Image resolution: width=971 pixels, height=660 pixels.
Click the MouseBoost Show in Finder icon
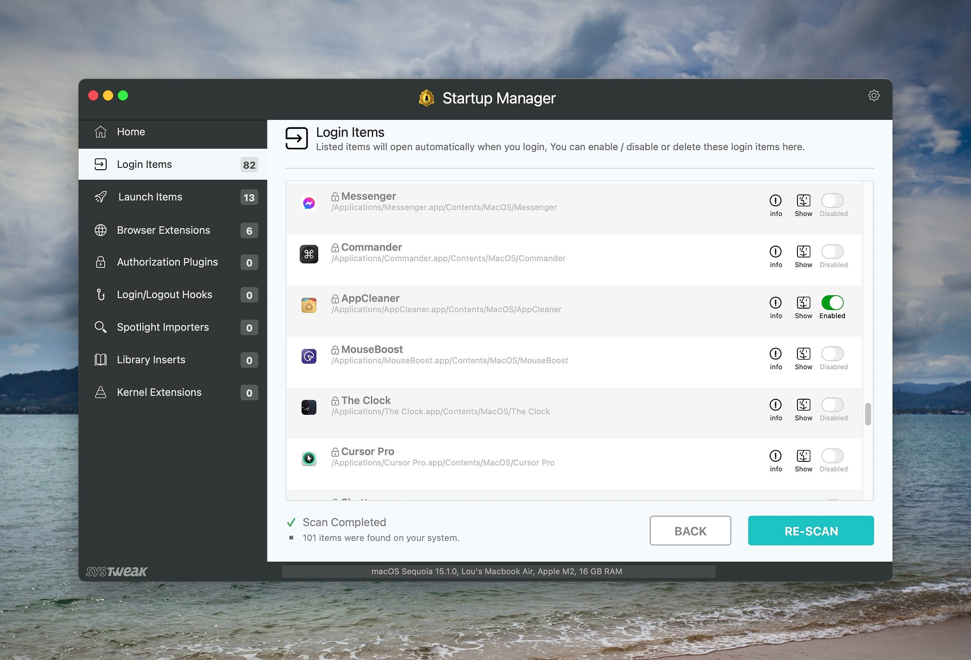pos(803,354)
